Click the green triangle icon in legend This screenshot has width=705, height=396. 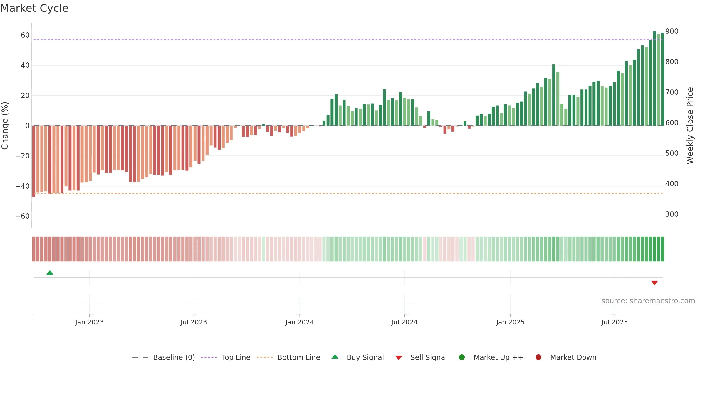335,357
